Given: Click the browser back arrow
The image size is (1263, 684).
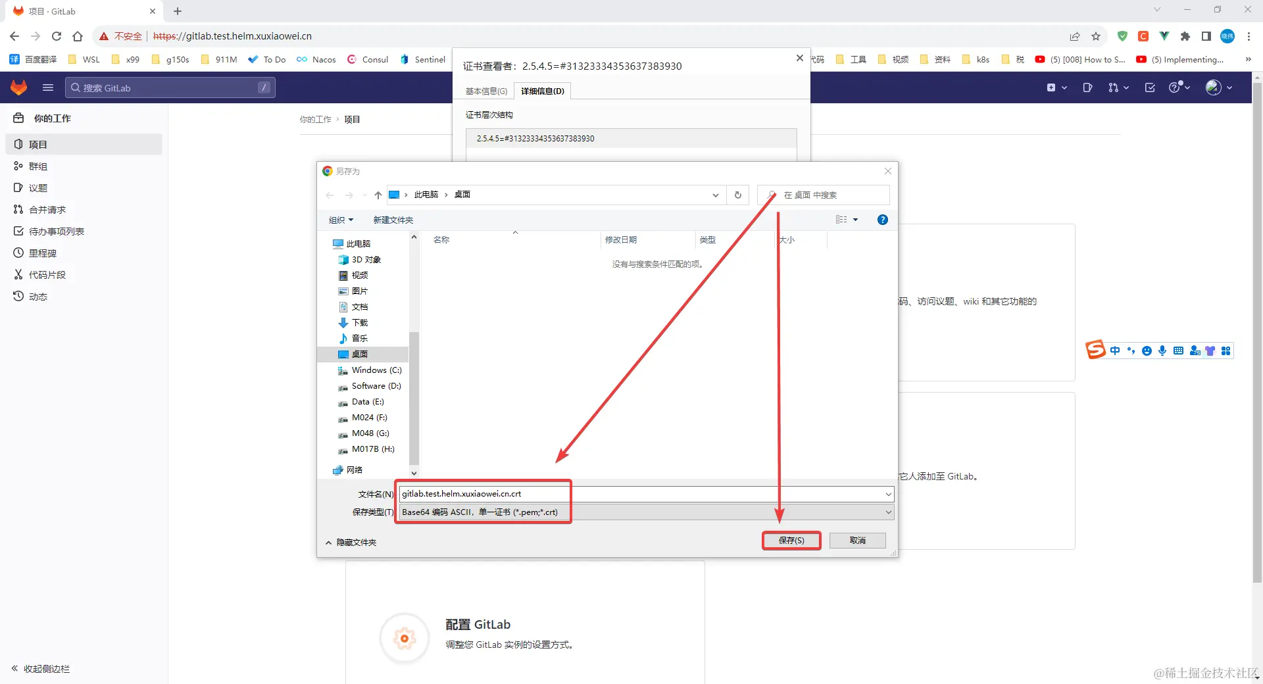Looking at the screenshot, I should tap(14, 36).
